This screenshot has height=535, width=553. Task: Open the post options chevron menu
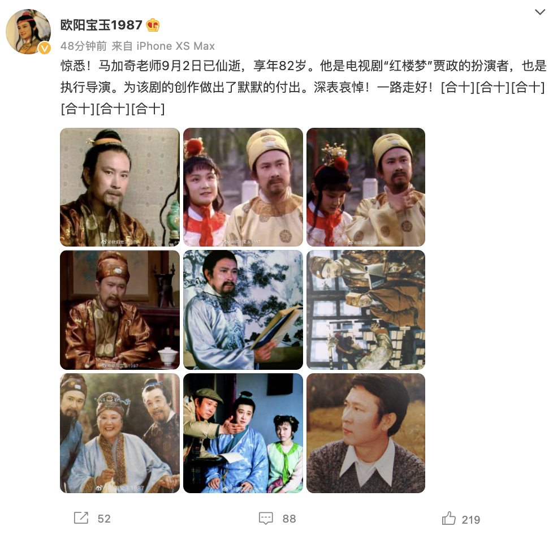539,12
